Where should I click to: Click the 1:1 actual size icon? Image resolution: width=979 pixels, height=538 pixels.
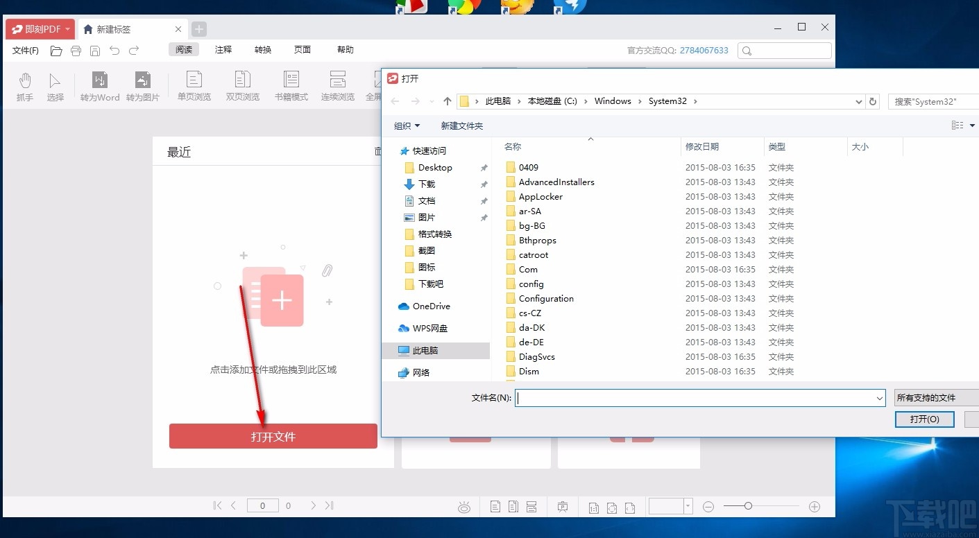click(x=593, y=507)
